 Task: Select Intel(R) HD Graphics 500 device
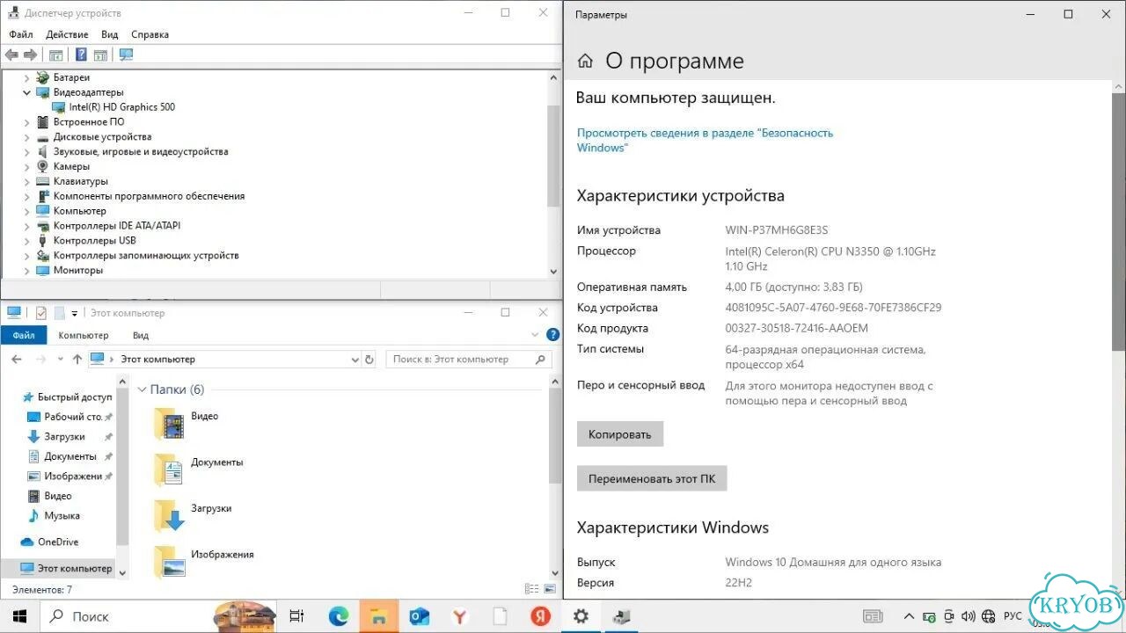[x=121, y=107]
